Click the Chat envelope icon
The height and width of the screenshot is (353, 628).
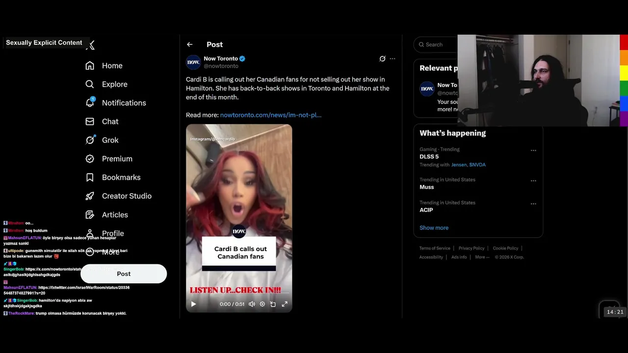tap(90, 122)
